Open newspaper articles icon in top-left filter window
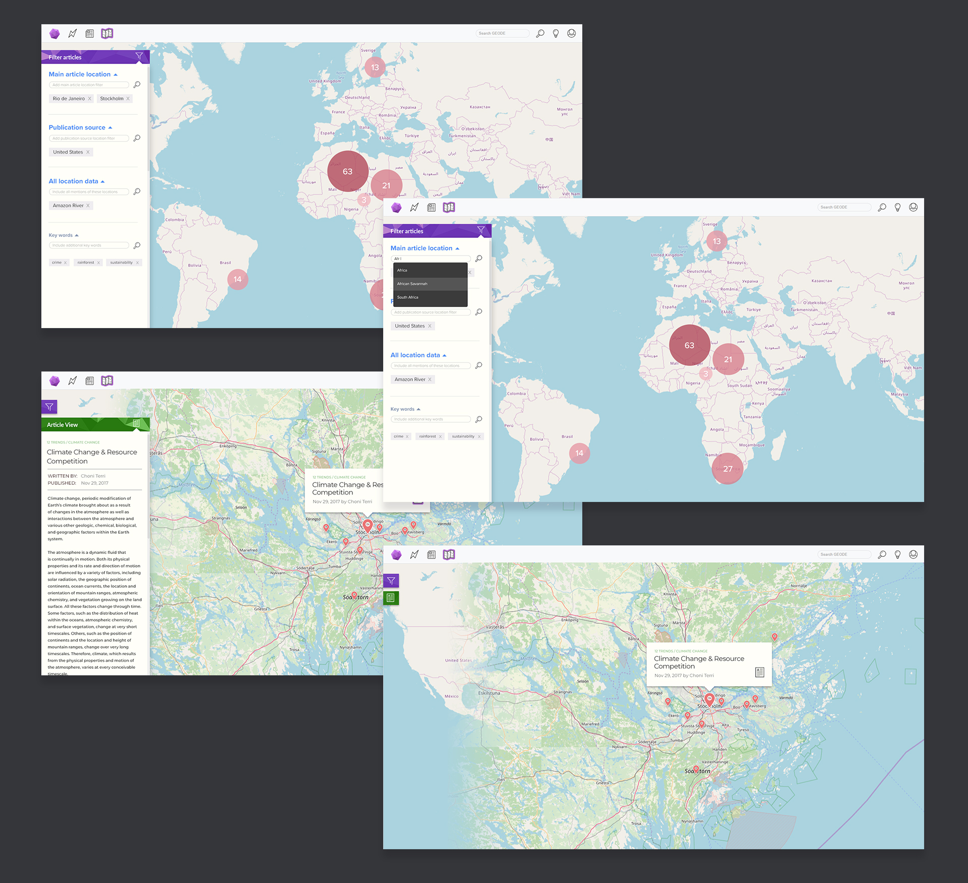Image resolution: width=968 pixels, height=883 pixels. (x=90, y=33)
